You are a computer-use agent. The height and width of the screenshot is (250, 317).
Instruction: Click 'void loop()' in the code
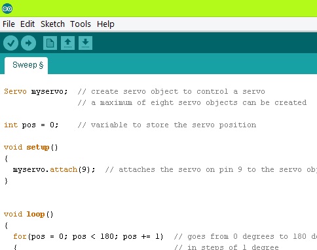[x=29, y=214]
